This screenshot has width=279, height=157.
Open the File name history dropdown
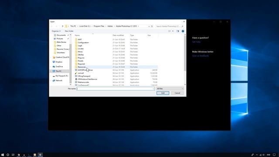click(153, 89)
